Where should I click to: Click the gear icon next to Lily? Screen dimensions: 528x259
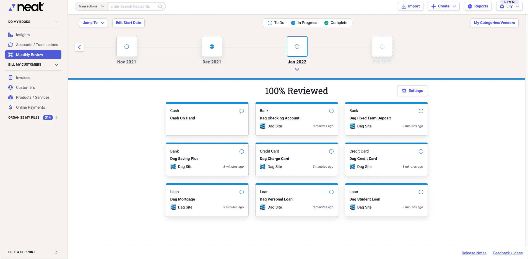502,6
